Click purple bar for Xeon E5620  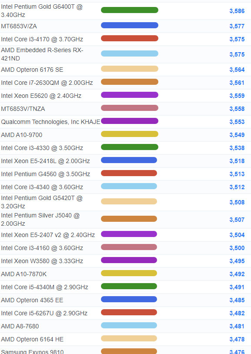tap(130, 95)
